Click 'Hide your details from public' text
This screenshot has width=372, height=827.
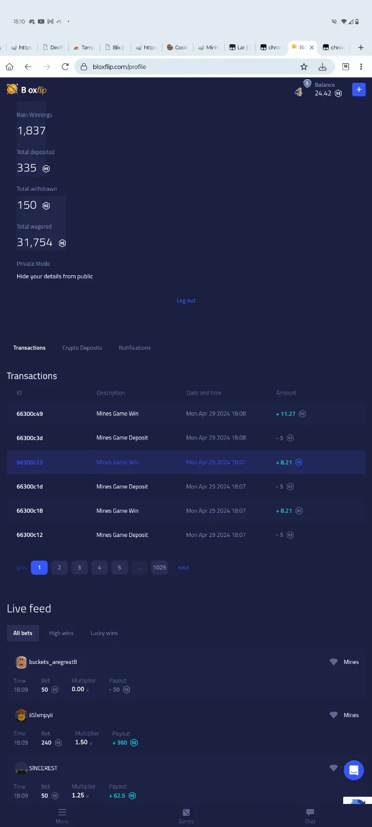(55, 276)
